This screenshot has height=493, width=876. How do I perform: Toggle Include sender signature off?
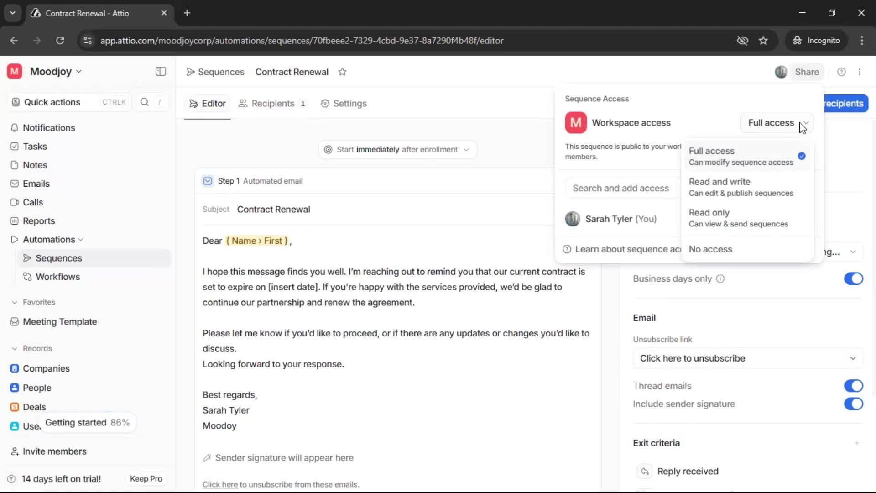click(853, 404)
